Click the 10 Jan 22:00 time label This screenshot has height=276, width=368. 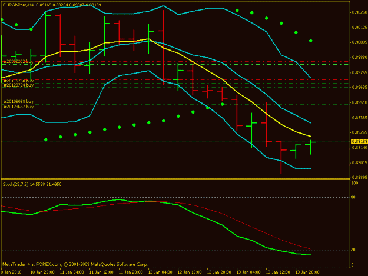coord(42,272)
